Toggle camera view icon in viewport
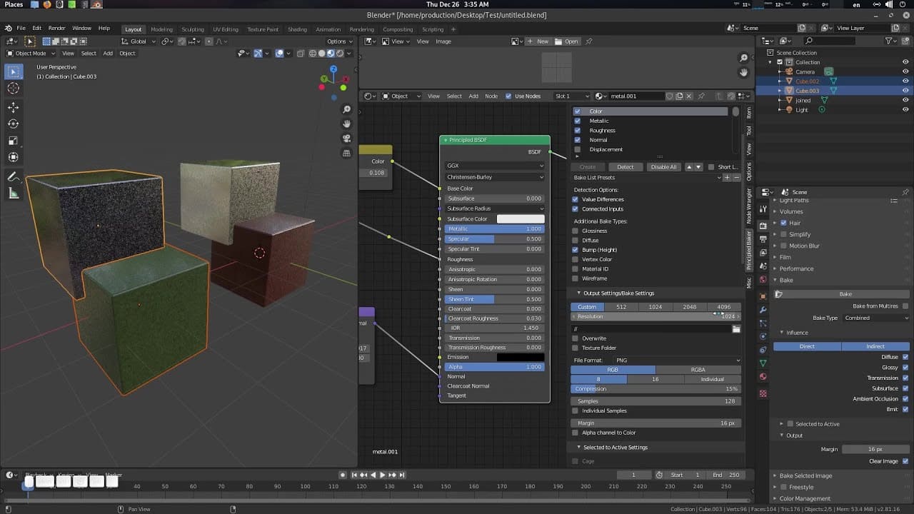This screenshot has height=514, width=914. coord(347,138)
